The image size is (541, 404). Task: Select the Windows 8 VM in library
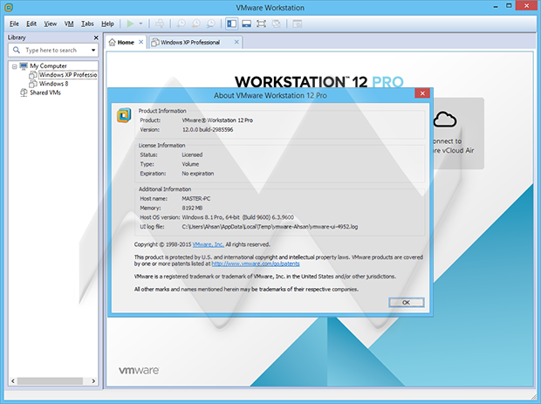[x=53, y=84]
